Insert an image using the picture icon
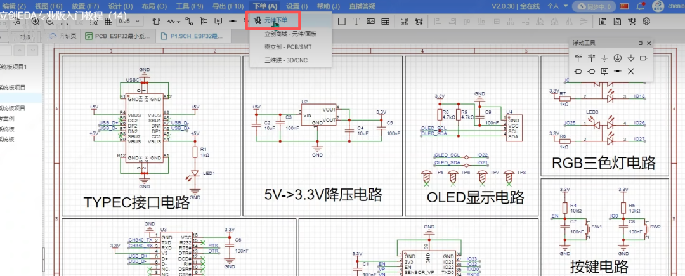The width and height of the screenshot is (685, 276). [x=370, y=21]
